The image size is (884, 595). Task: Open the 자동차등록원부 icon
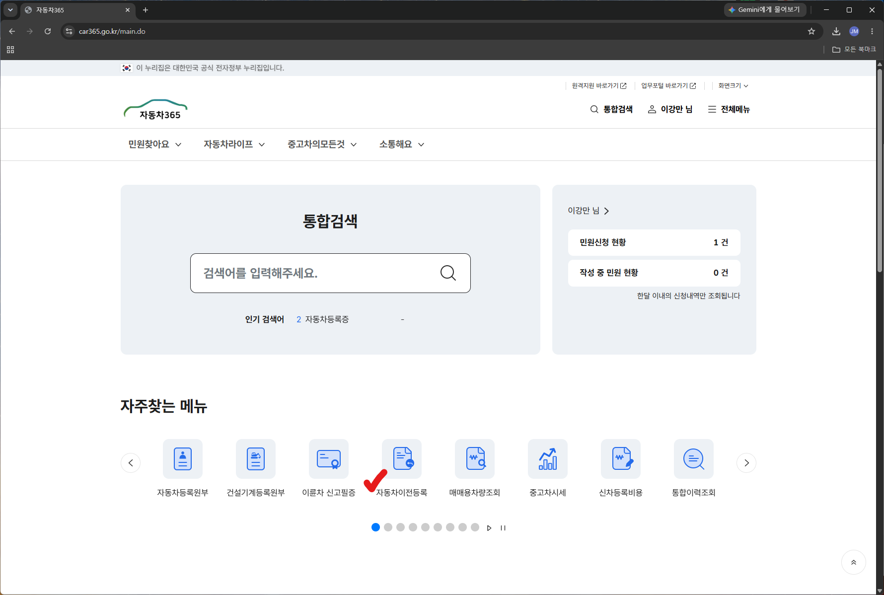(183, 459)
